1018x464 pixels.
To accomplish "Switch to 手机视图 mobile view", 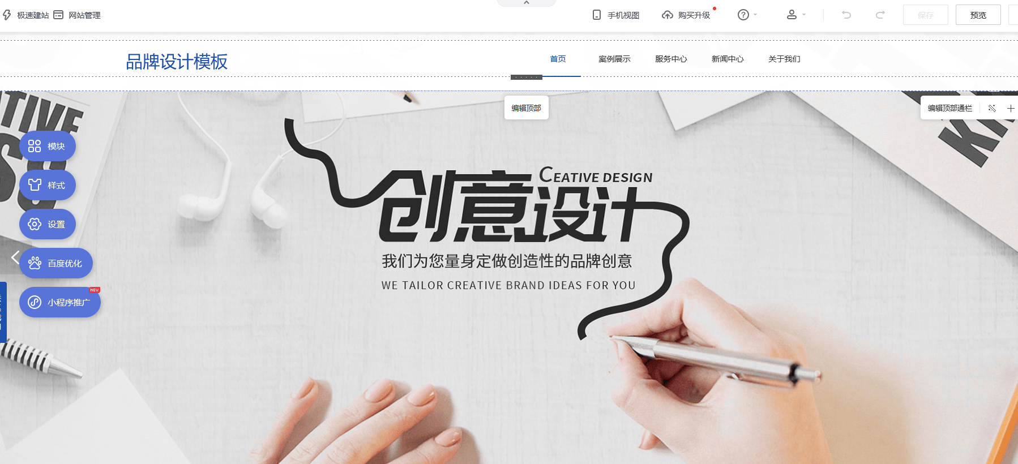I will [x=615, y=15].
